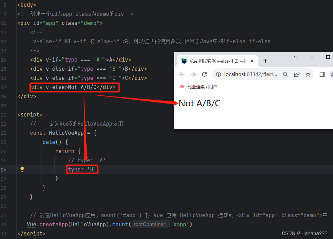Click the '#app' string argument

pyautogui.click(x=180, y=224)
